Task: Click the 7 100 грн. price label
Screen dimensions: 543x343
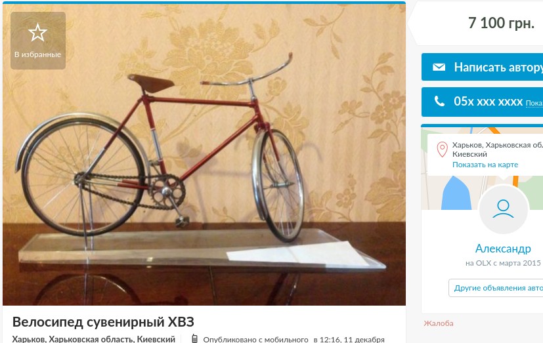Action: 501,23
